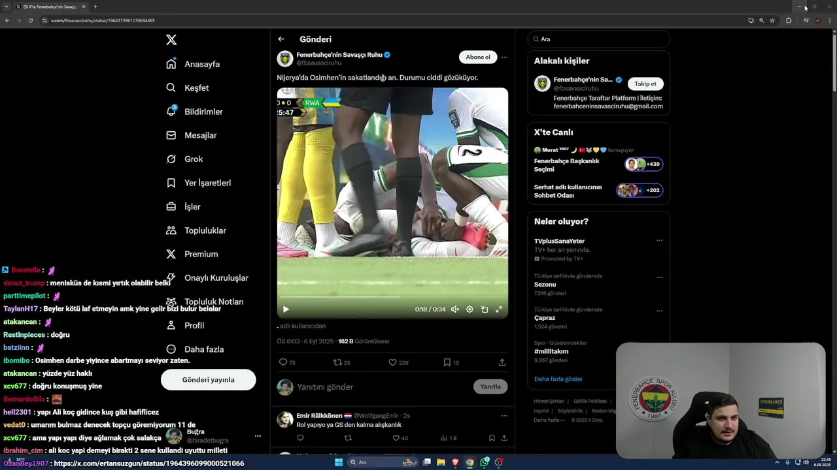Open Yer İşaretleri bookmarks
This screenshot has width=837, height=470.
(198, 183)
